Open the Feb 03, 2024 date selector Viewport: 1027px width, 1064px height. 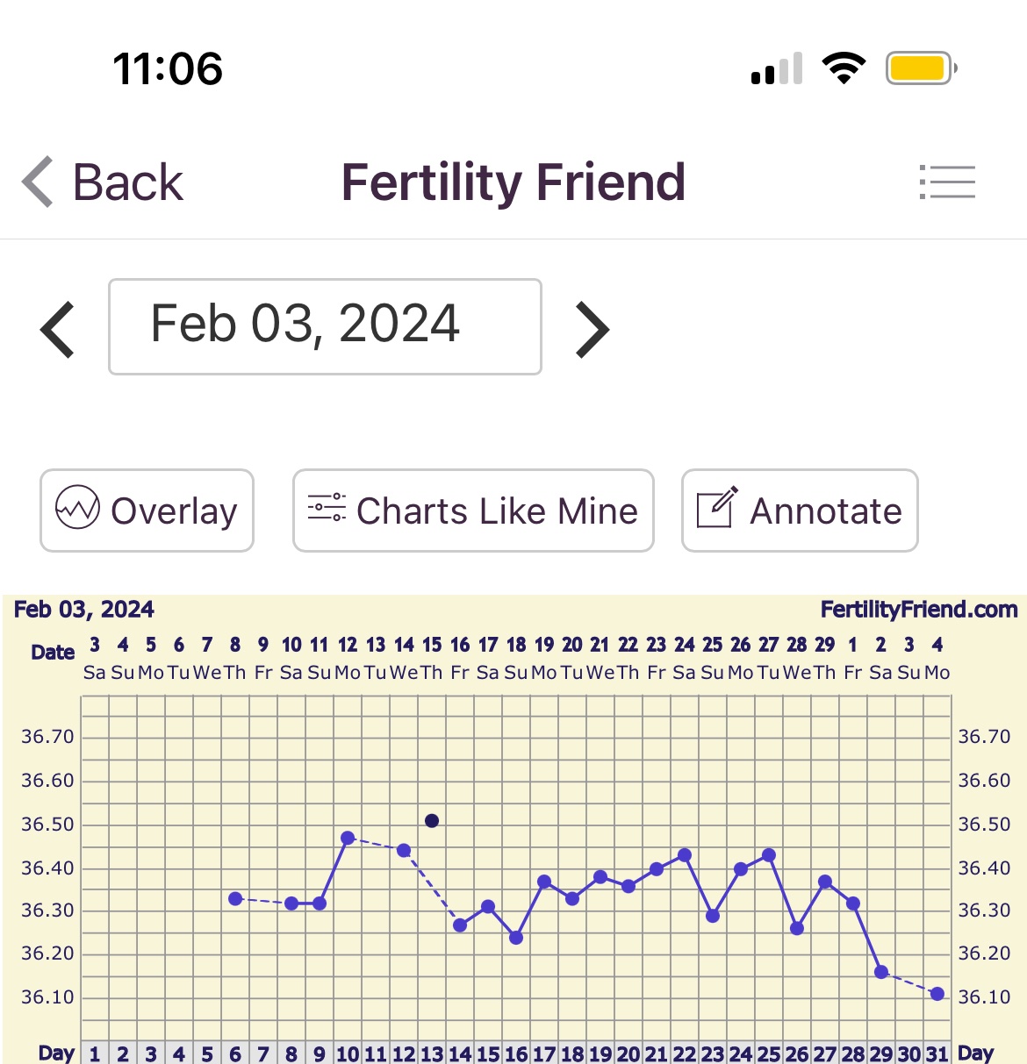325,326
